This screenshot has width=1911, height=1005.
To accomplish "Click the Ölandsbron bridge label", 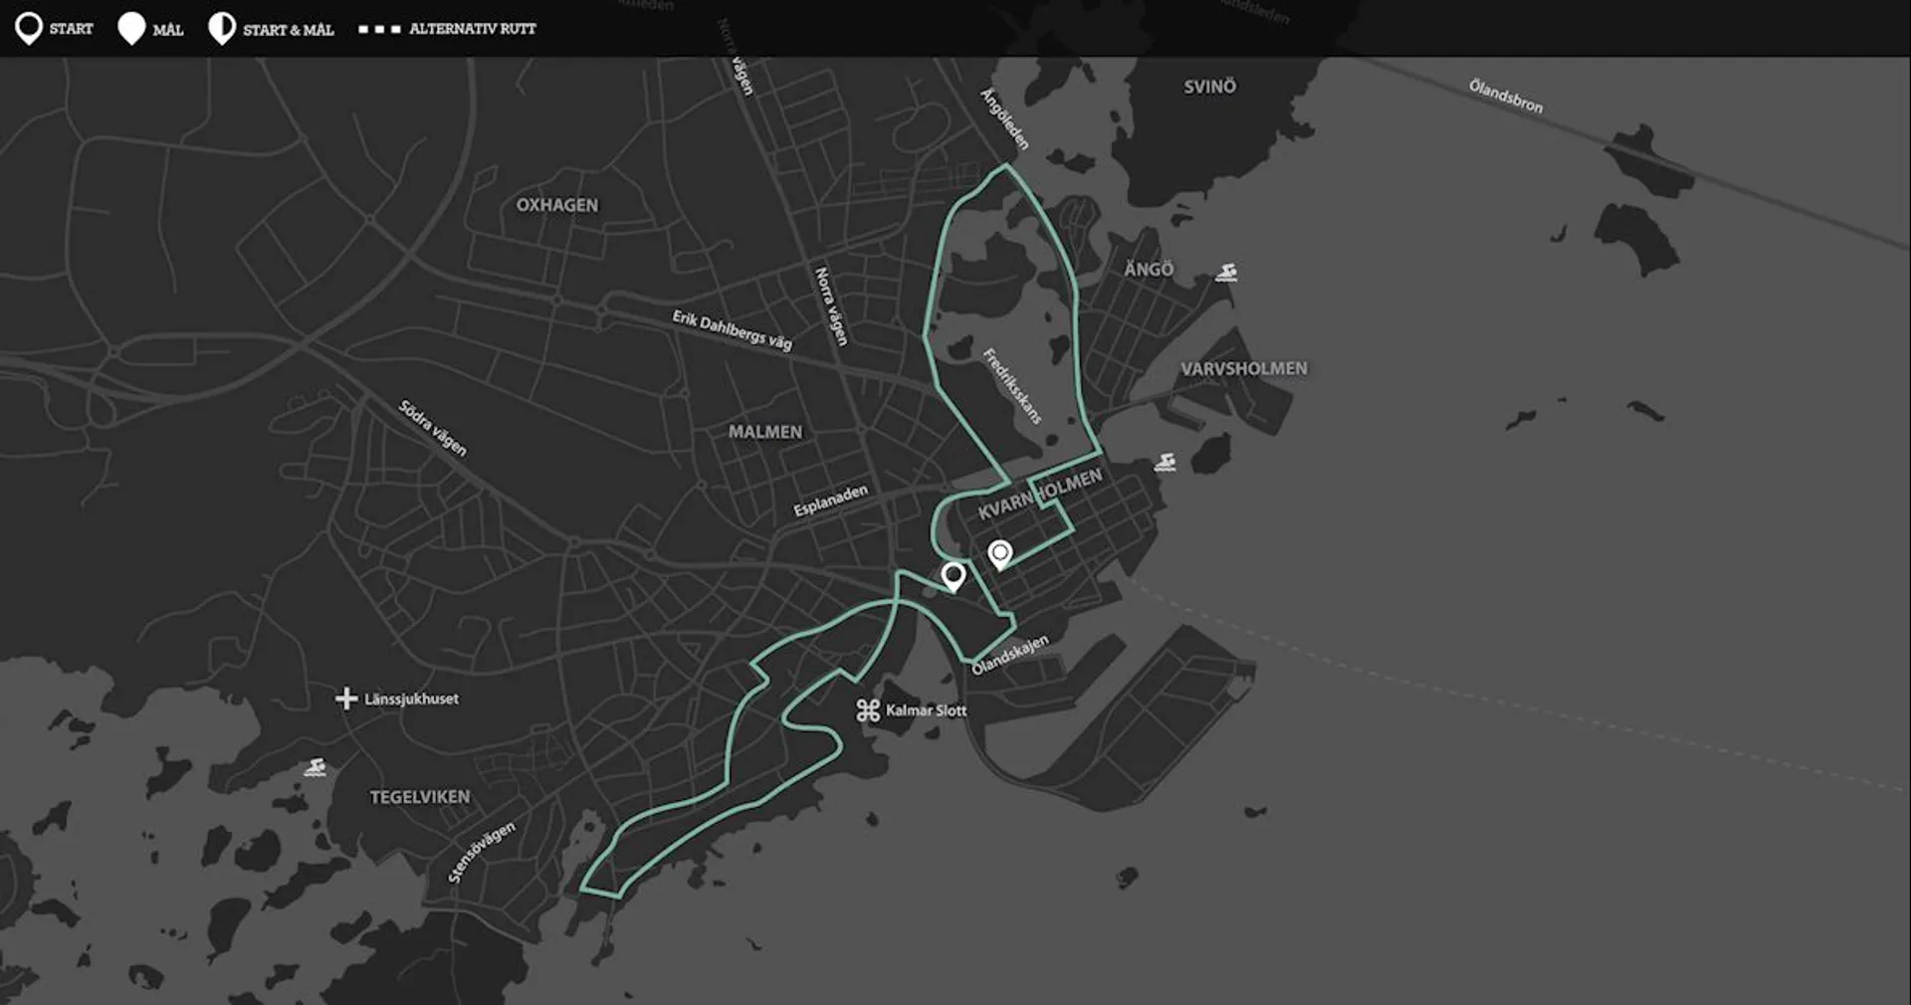I will coord(1506,97).
